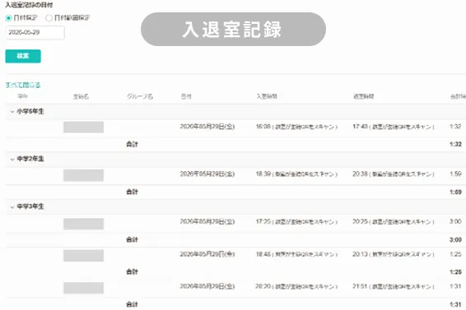The image size is (466, 310).
Task: Click exit time 20:13 cell
Action: [394, 254]
